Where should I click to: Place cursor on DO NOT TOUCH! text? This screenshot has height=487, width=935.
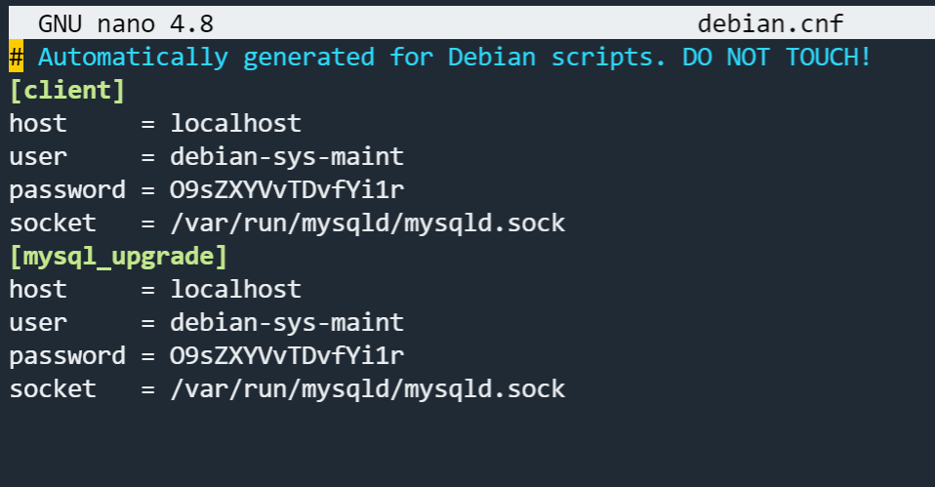point(777,58)
